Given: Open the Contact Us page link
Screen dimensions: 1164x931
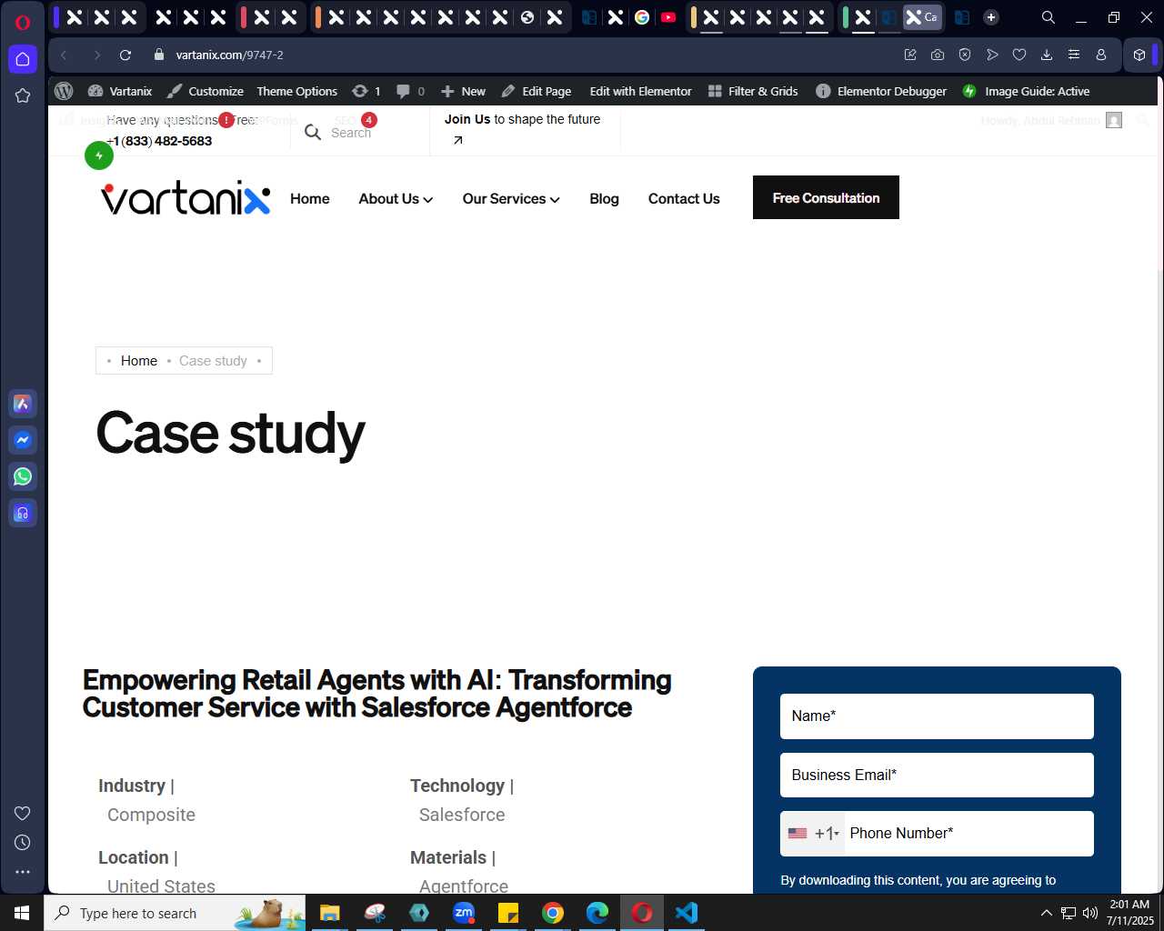Looking at the screenshot, I should 684,199.
